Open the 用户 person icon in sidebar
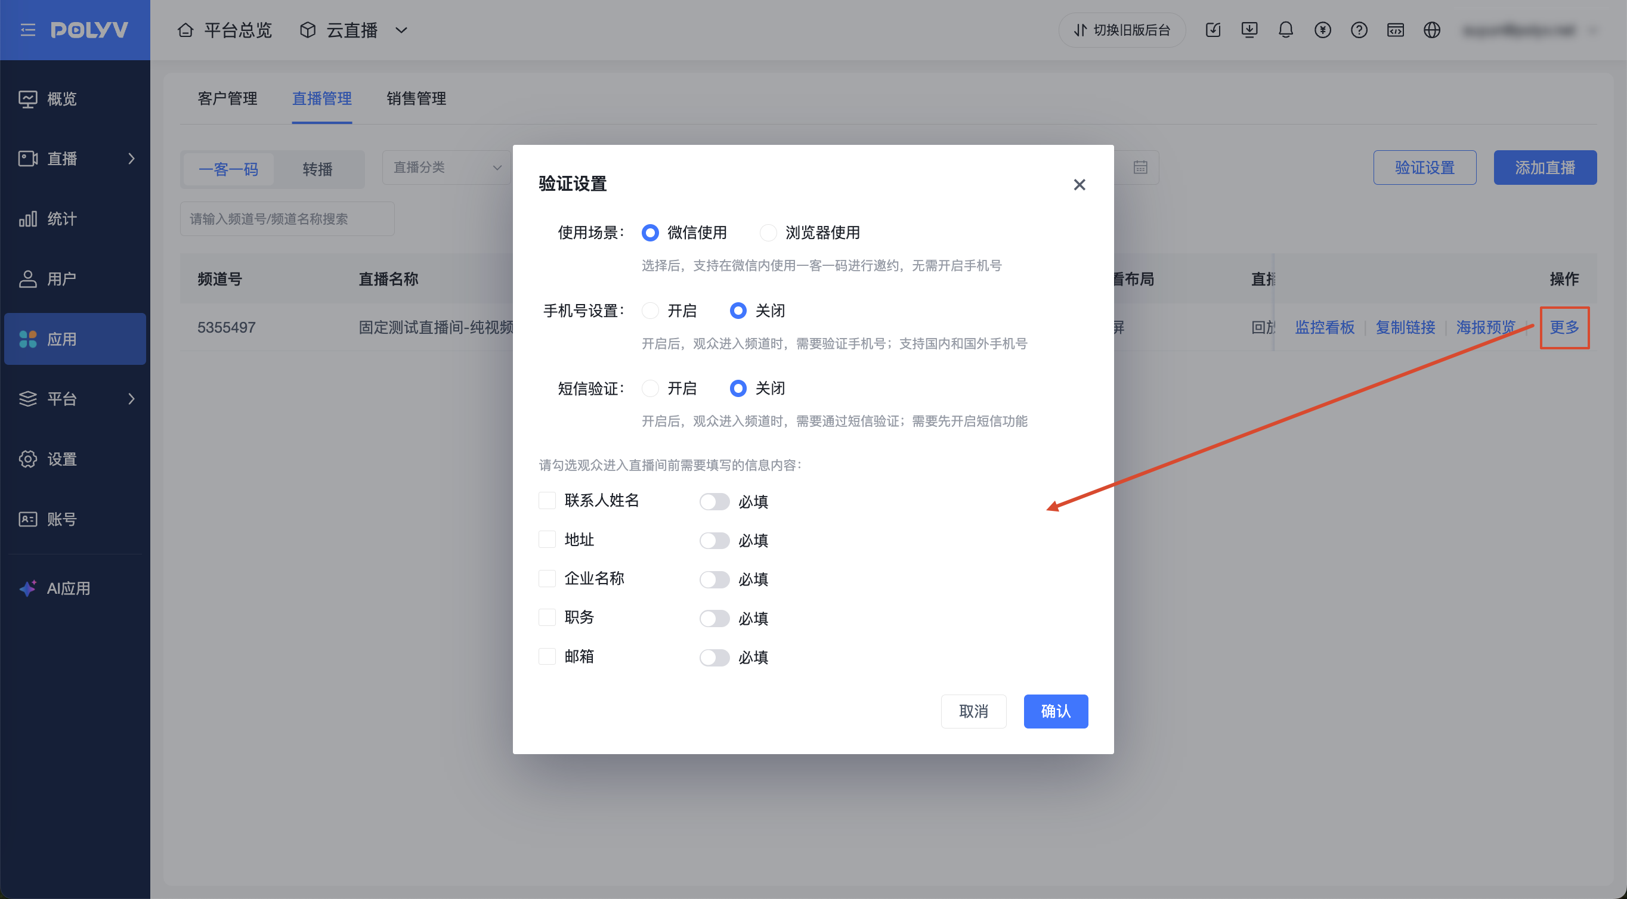Screen dimensions: 1627x899 click(28, 279)
